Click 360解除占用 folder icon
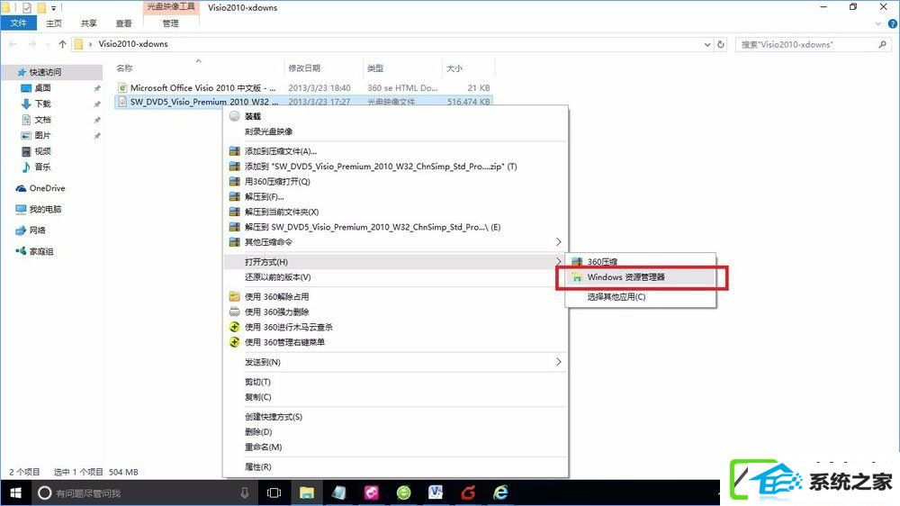 click(x=234, y=296)
